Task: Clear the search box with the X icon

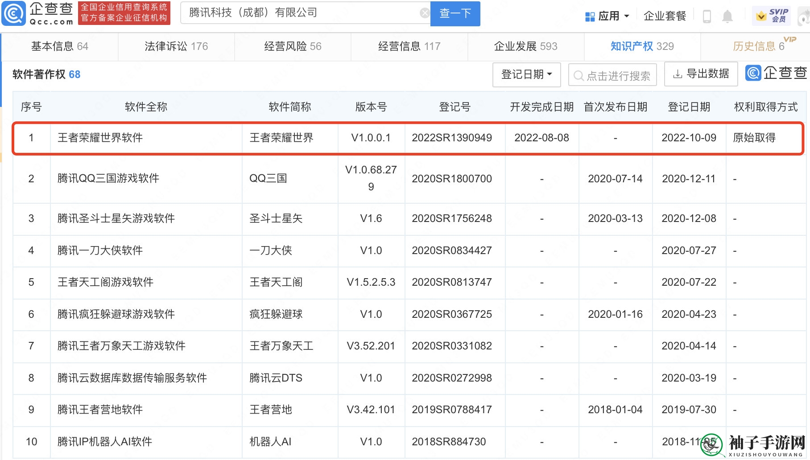Action: (425, 13)
